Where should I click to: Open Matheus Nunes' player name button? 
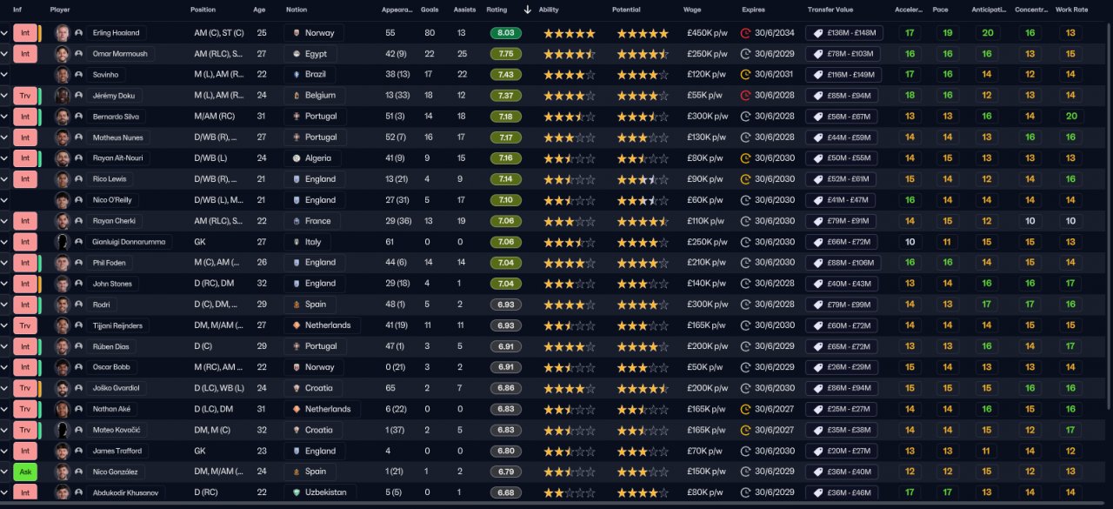click(117, 137)
